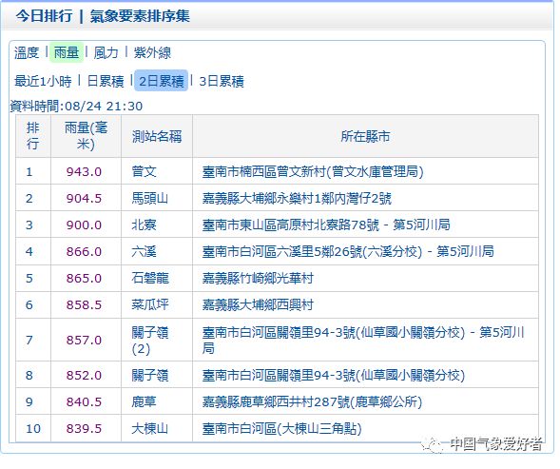Switch to the 溫度 tab
The height and width of the screenshot is (469, 560).
click(27, 52)
